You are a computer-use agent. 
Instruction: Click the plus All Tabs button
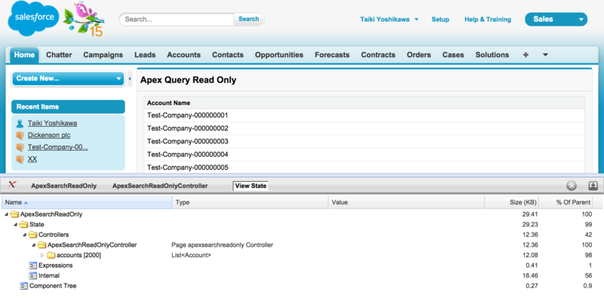pyautogui.click(x=525, y=55)
